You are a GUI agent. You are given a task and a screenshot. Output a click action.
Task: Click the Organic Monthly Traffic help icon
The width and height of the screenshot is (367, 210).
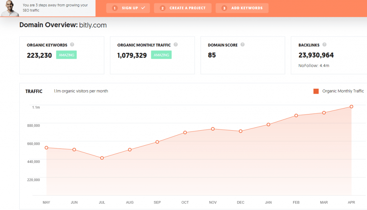click(176, 44)
